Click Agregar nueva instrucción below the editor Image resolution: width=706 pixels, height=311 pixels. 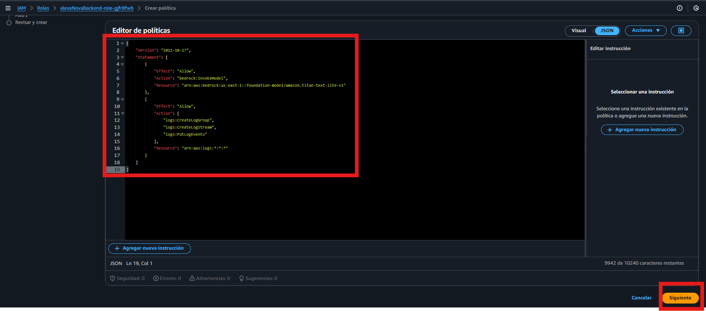[149, 249]
